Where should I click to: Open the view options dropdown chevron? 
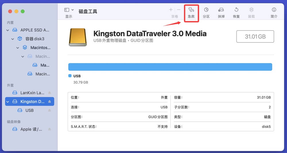(73, 10)
